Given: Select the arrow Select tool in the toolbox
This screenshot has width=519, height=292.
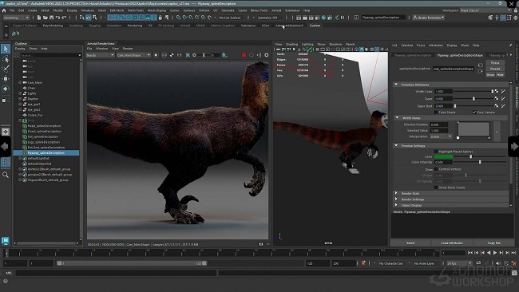Looking at the screenshot, I should pos(6,49).
